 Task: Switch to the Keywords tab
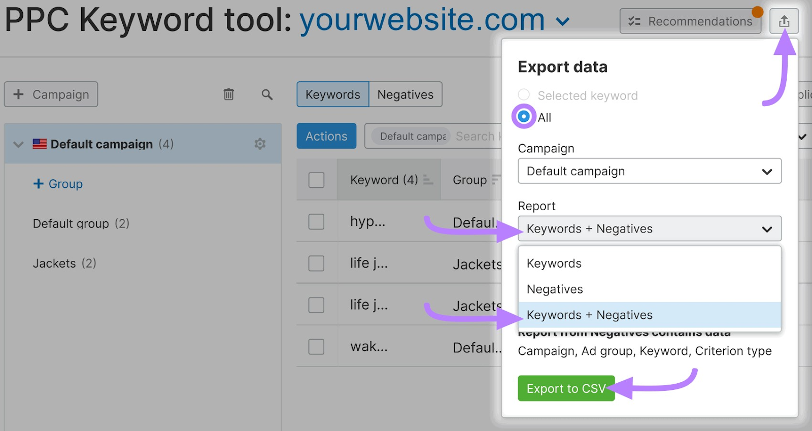pyautogui.click(x=333, y=94)
